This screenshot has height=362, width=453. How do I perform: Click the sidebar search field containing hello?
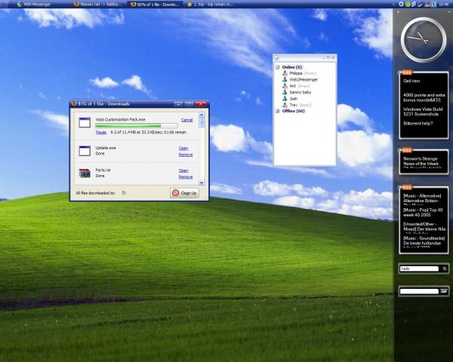pyautogui.click(x=420, y=268)
